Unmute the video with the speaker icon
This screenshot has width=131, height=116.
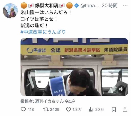pyautogui.click(x=121, y=89)
